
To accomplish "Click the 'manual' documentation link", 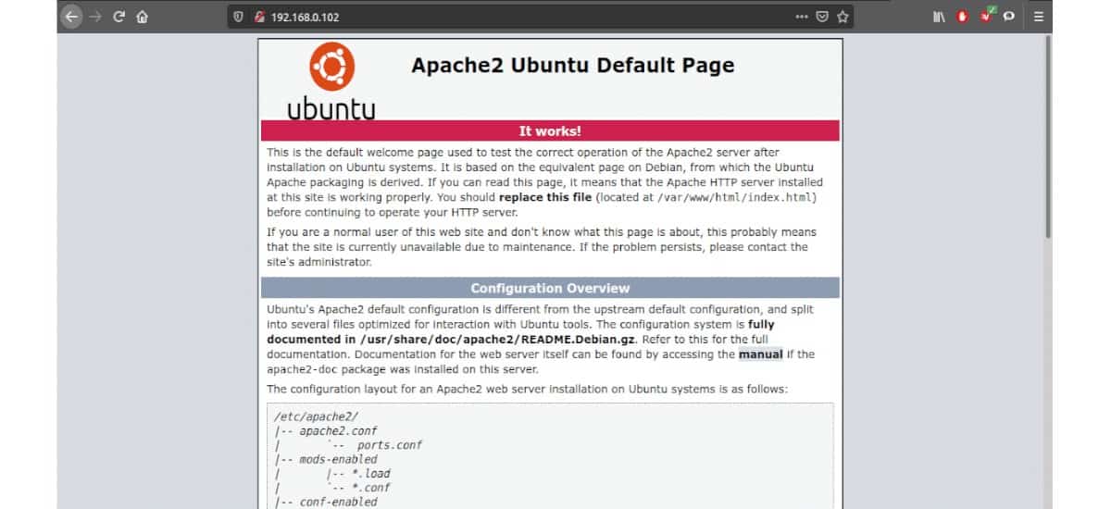I will [x=760, y=354].
